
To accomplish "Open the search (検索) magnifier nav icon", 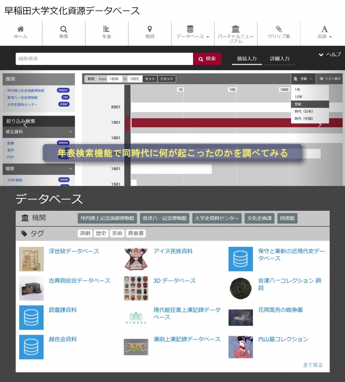I will [x=63, y=29].
